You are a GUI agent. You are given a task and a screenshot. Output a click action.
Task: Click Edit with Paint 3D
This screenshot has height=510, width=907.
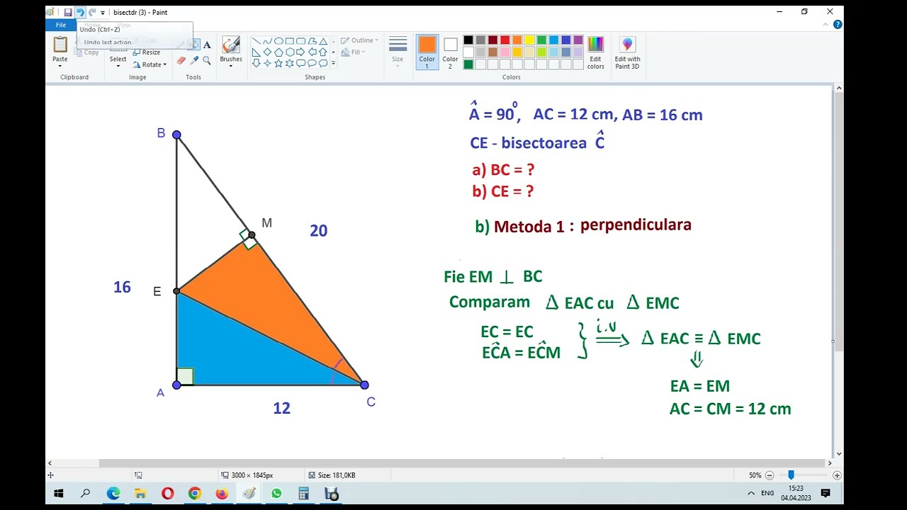[627, 52]
